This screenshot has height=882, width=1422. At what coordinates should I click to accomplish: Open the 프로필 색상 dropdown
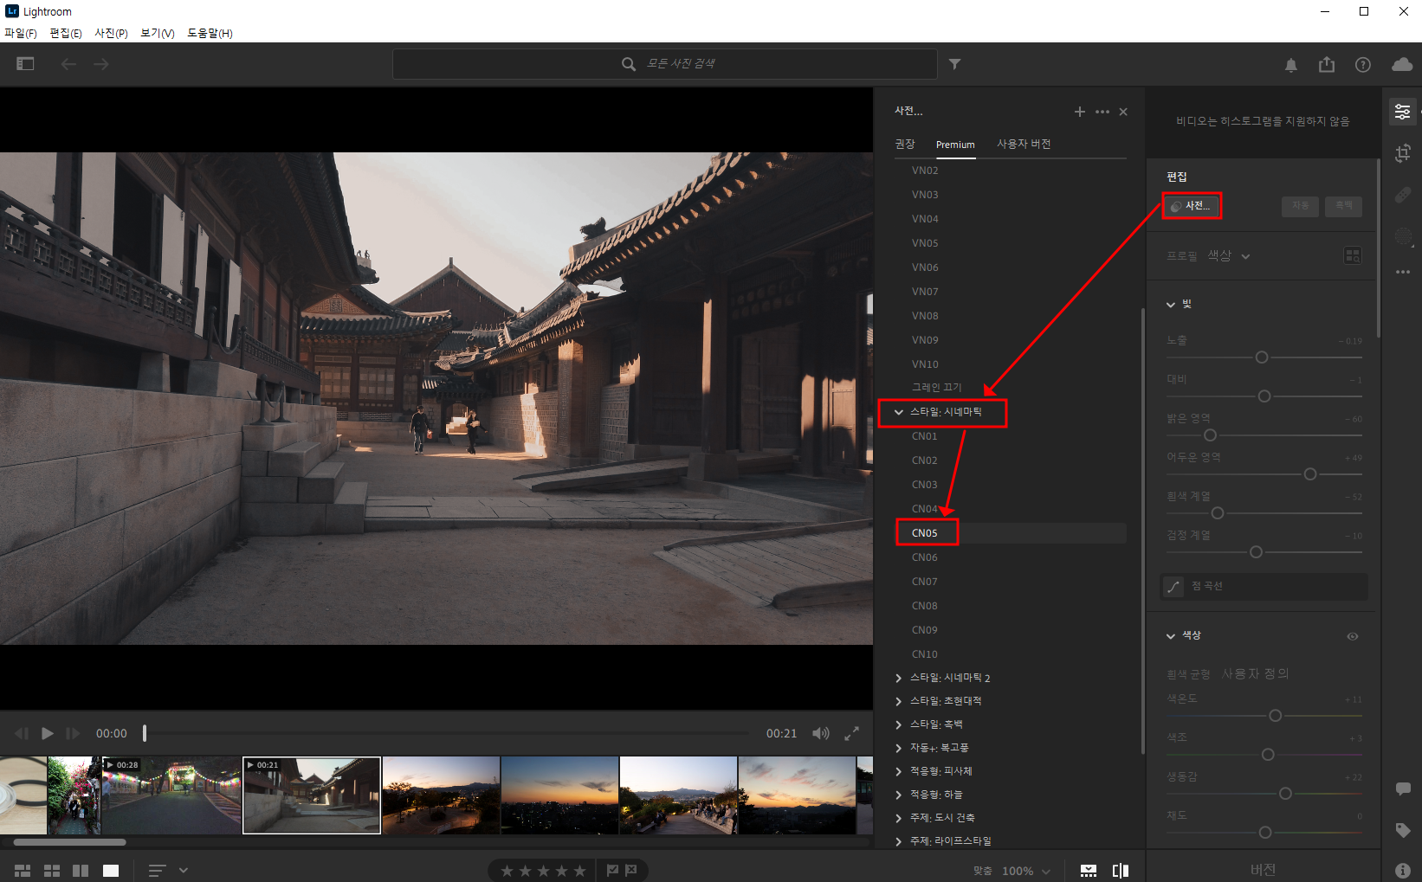point(1230,256)
